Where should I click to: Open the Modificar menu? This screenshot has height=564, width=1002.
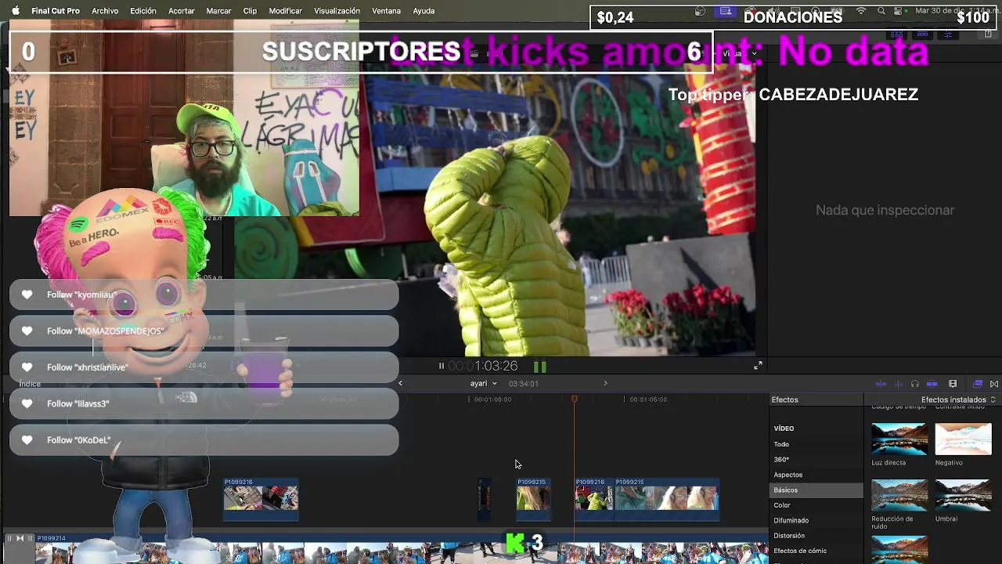286,11
